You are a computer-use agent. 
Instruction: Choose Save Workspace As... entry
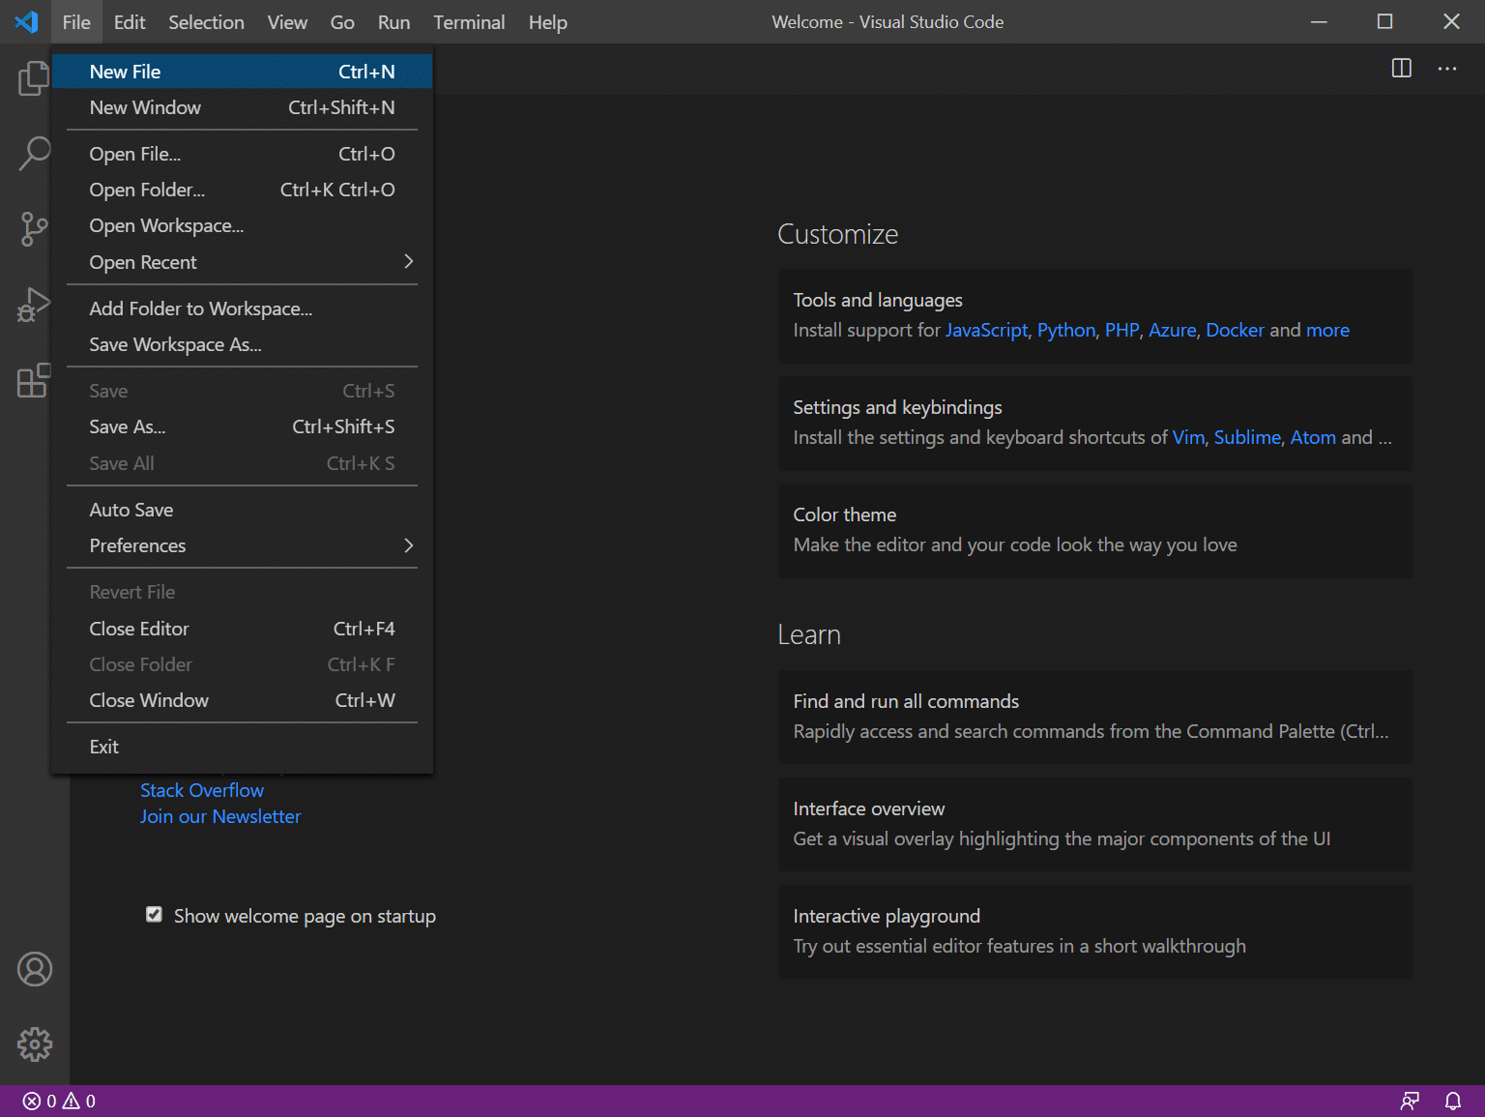242,344
